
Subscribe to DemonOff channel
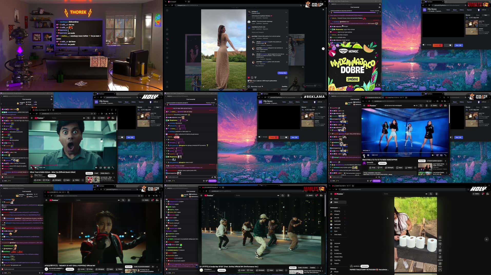coord(382,163)
